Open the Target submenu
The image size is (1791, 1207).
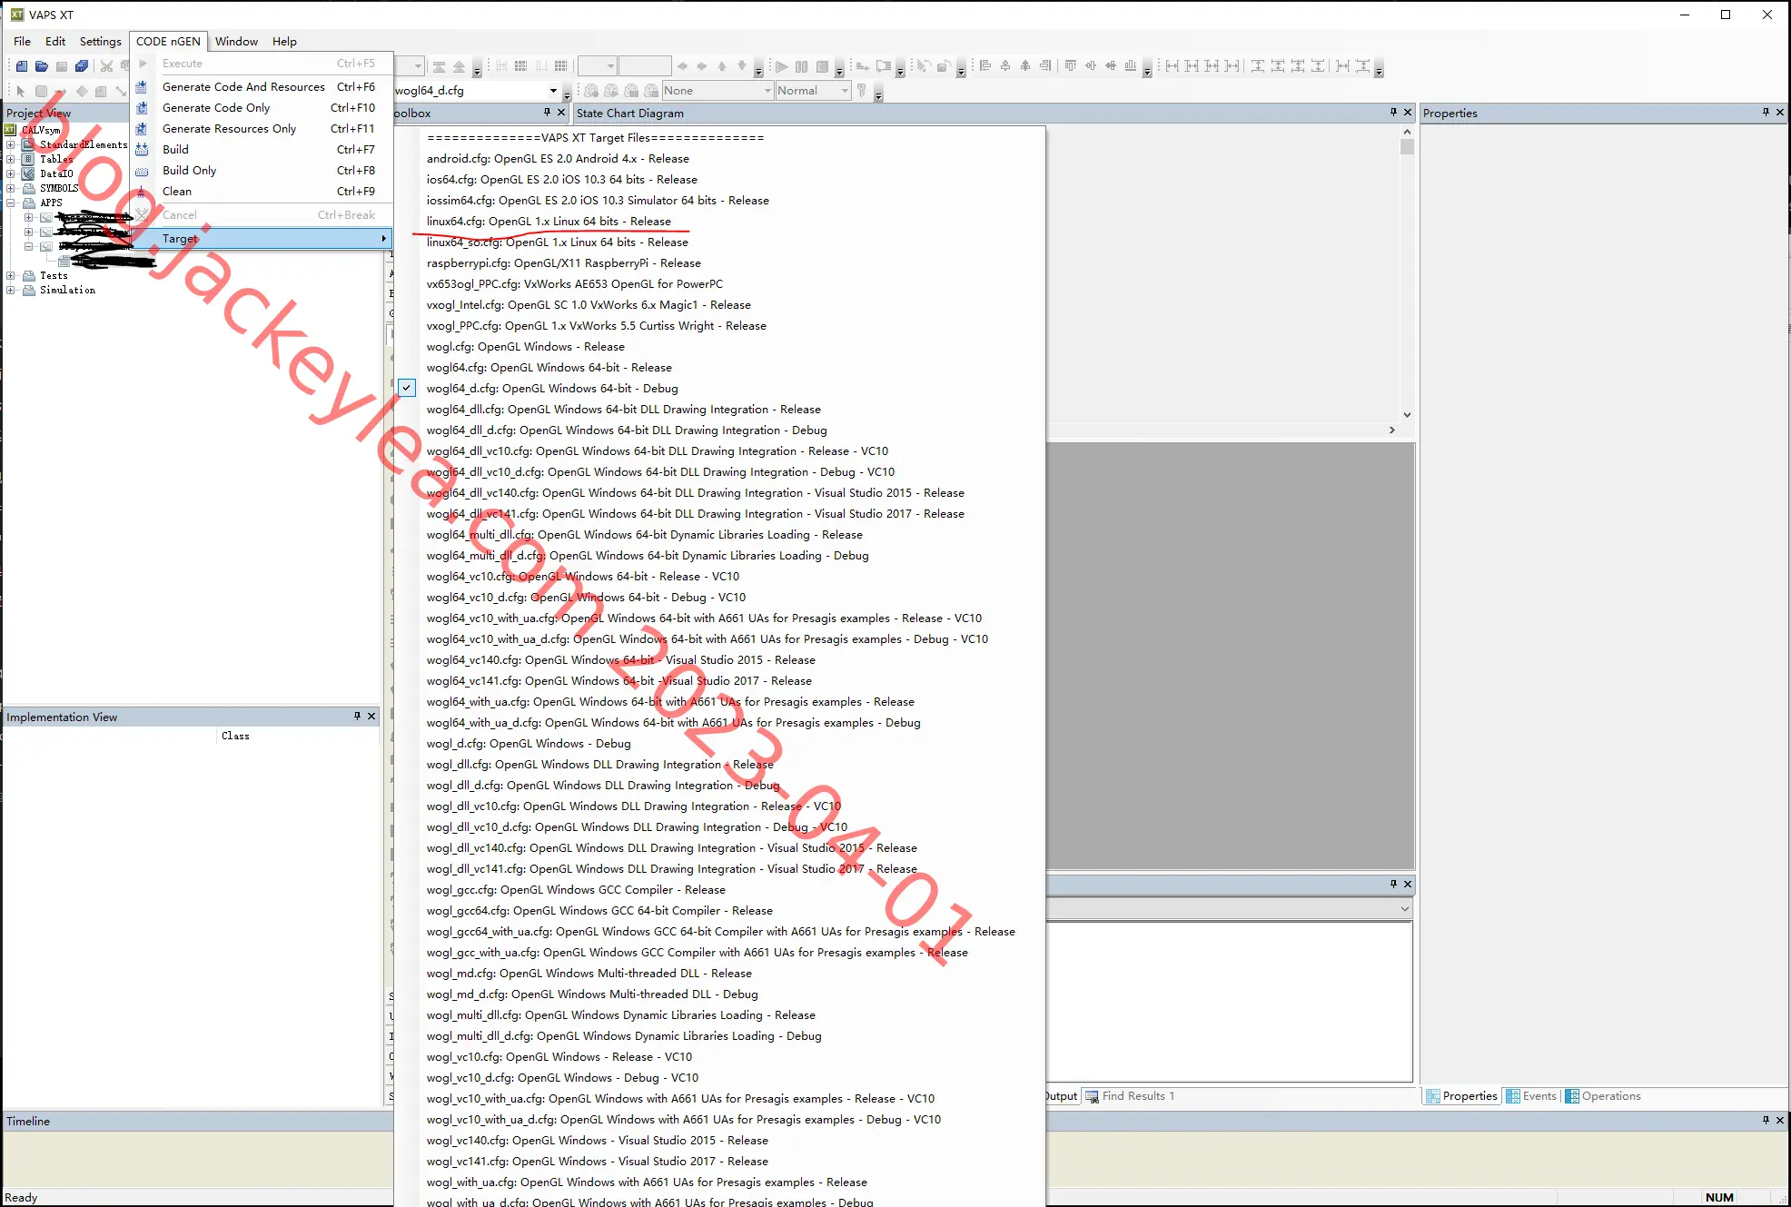[x=262, y=238]
